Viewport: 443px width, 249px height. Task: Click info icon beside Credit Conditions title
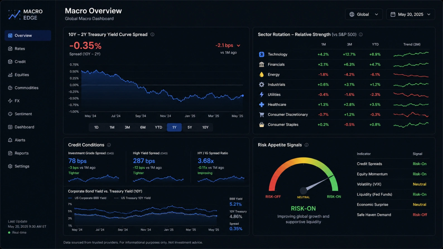pos(109,145)
